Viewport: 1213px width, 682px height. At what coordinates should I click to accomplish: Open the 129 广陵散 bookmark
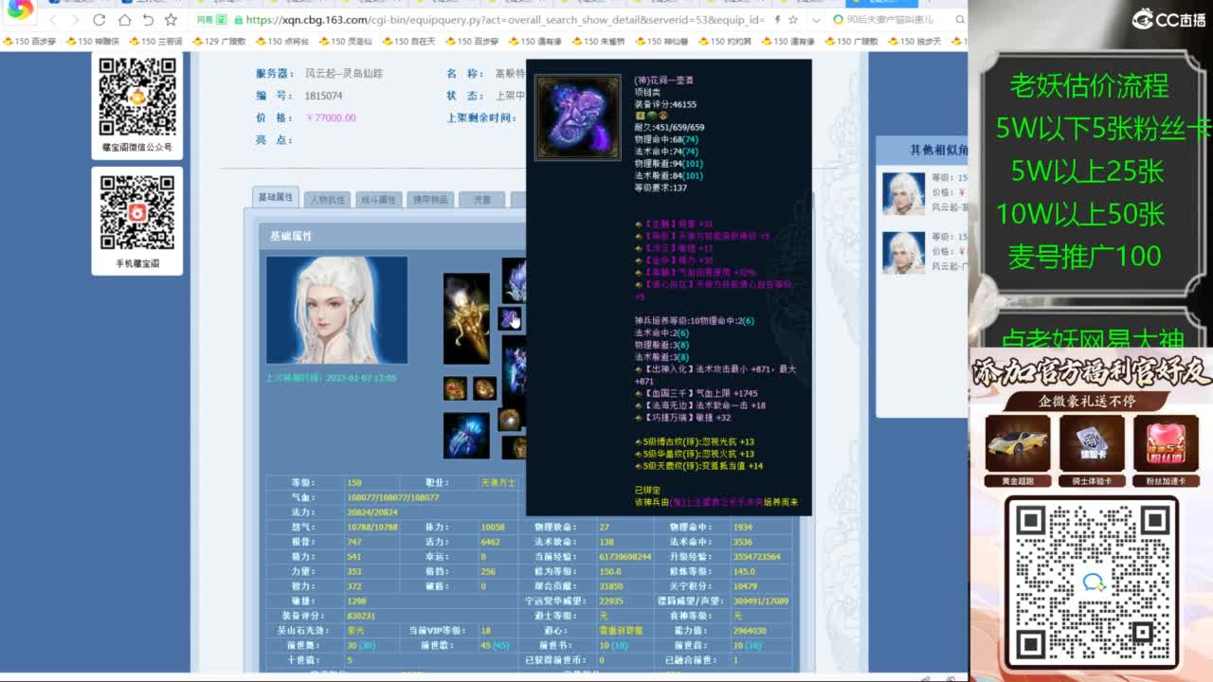coord(219,42)
